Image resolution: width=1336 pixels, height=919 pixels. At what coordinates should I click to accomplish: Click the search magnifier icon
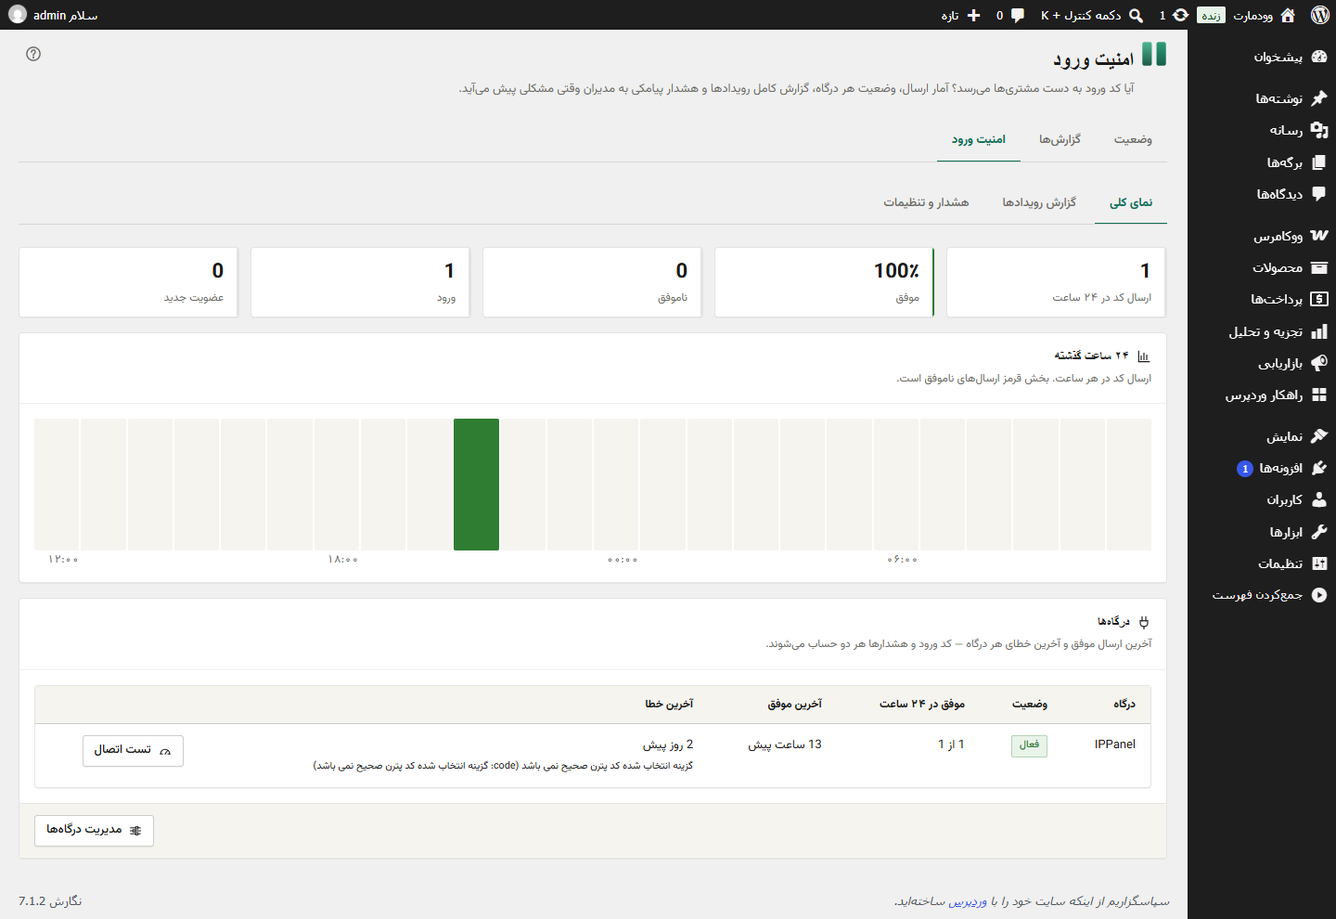pyautogui.click(x=1136, y=15)
